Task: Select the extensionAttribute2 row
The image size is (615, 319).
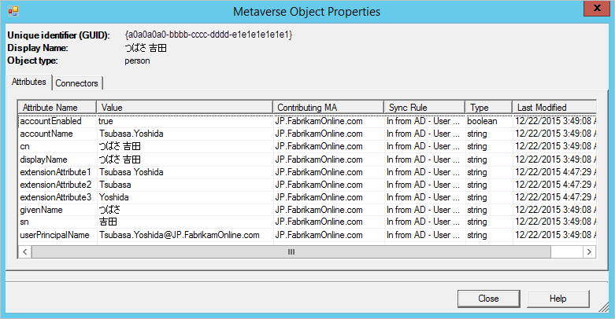Action: [x=307, y=185]
